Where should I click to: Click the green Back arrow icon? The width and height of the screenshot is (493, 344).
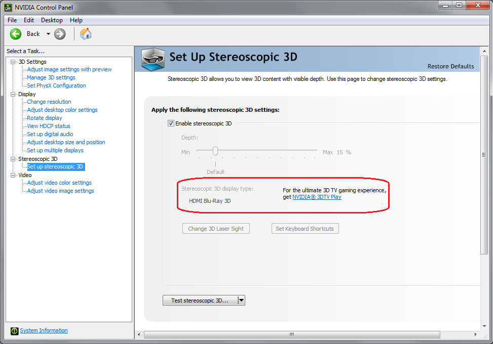coord(16,34)
